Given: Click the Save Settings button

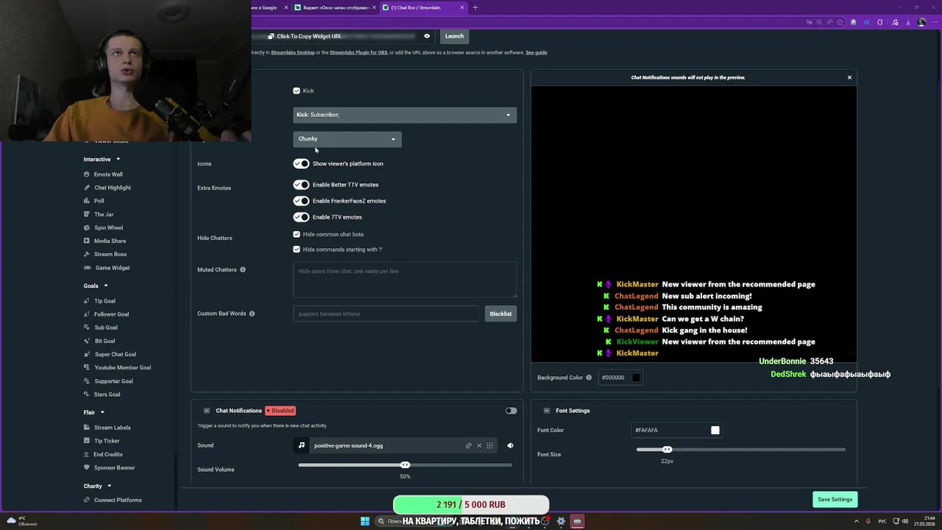Looking at the screenshot, I should point(835,499).
